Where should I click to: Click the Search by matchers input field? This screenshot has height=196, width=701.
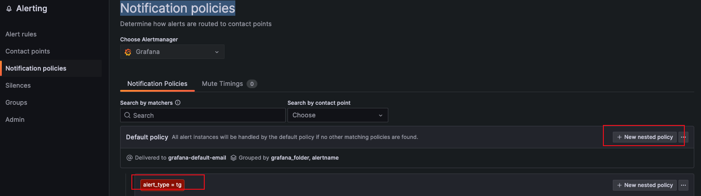point(207,116)
